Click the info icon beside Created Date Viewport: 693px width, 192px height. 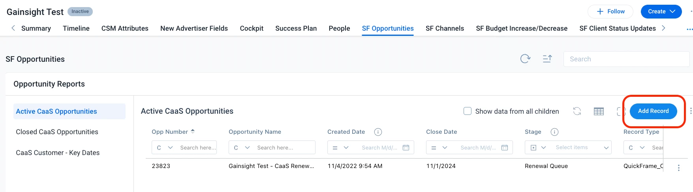(x=378, y=132)
